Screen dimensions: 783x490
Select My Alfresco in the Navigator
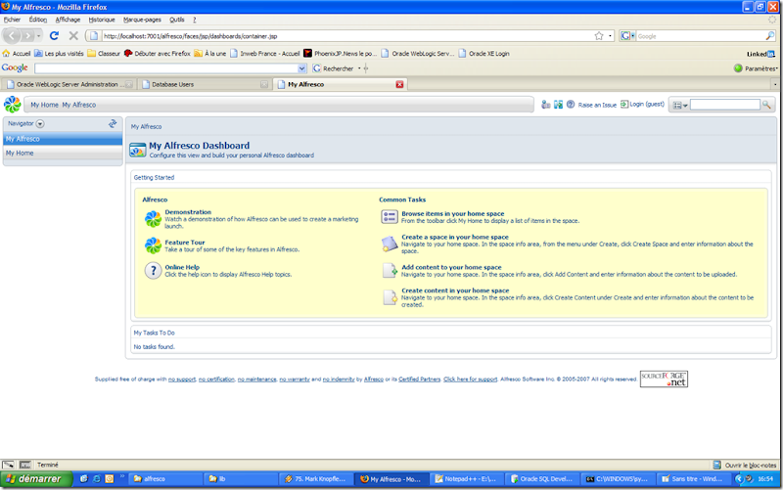click(x=63, y=139)
